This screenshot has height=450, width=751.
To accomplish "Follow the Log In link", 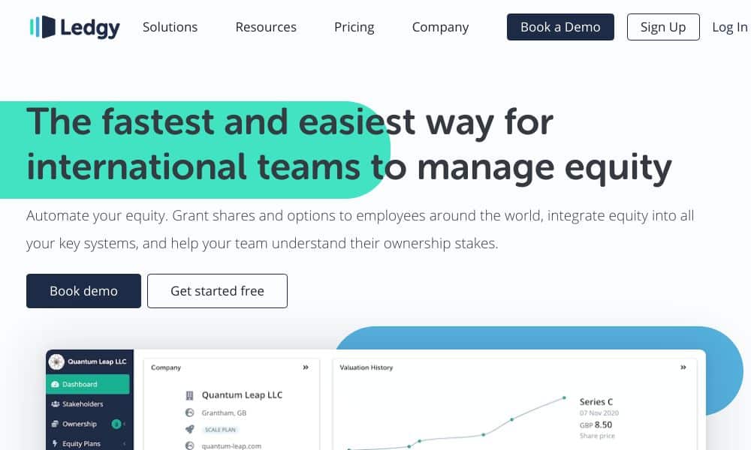I will 730,27.
